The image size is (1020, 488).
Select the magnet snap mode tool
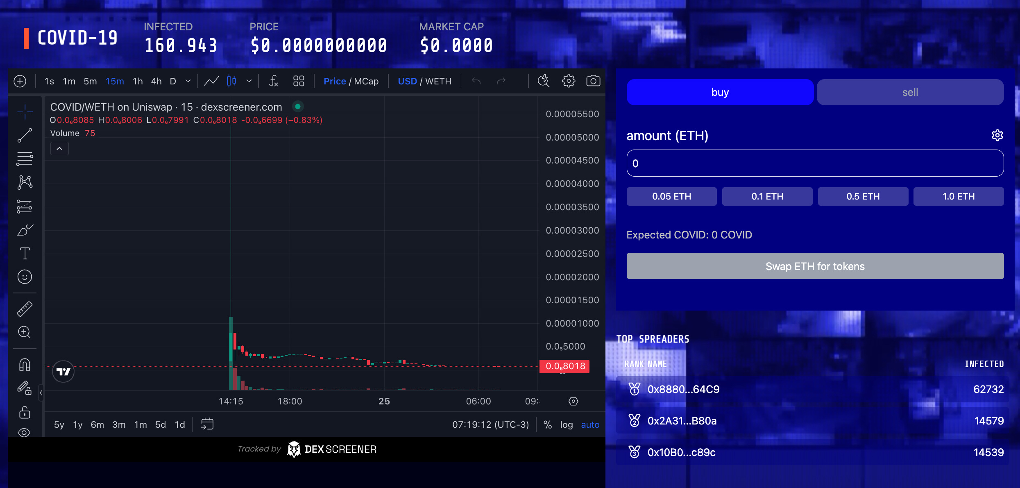[x=25, y=365]
